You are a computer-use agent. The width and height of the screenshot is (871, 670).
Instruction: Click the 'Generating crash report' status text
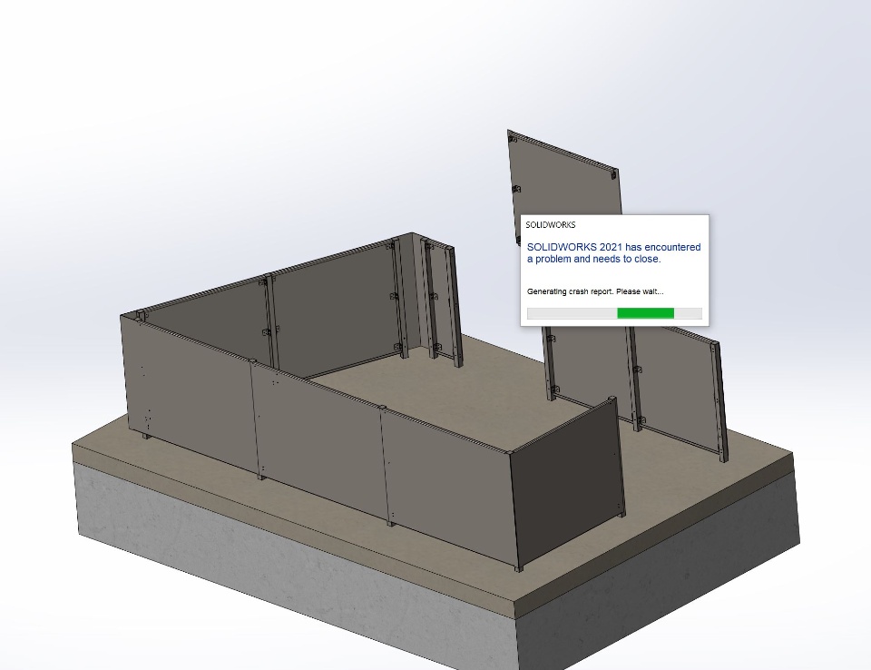click(595, 291)
